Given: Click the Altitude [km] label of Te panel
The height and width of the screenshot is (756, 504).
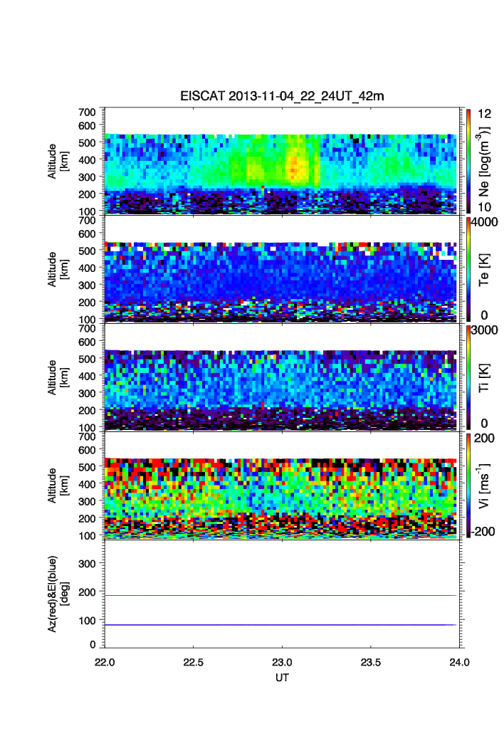Looking at the screenshot, I should coord(58,270).
